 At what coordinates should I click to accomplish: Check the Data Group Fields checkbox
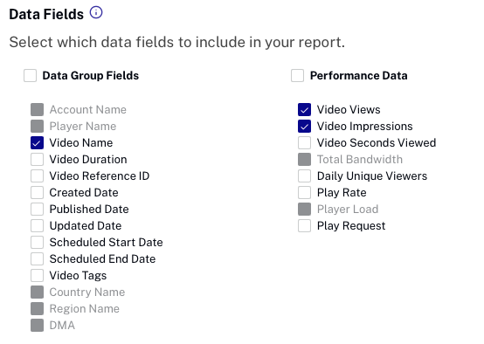click(30, 76)
